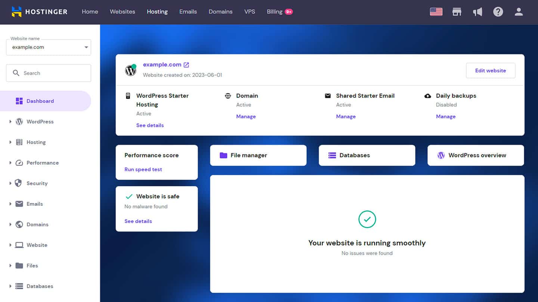Click the megaphone announcements icon
Viewport: 538px width, 302px height.
pos(477,12)
